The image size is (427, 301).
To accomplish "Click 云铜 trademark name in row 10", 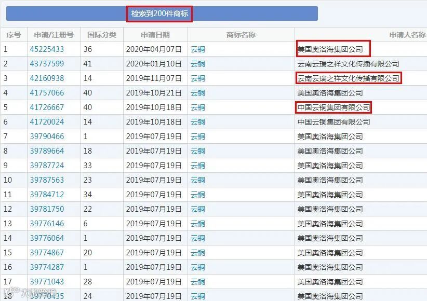I will [x=198, y=180].
